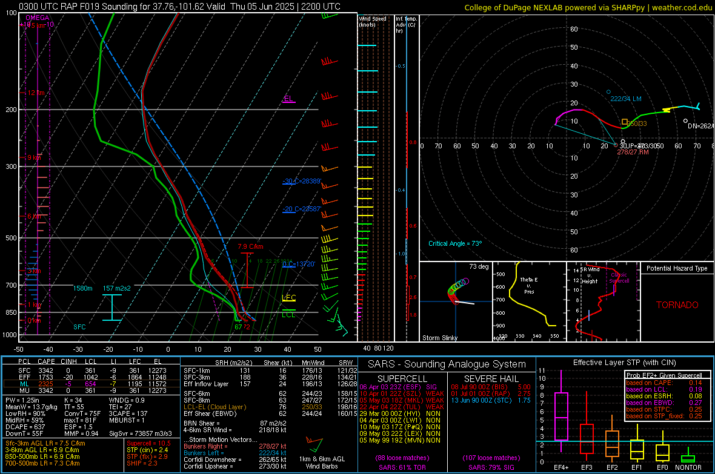
Task: Select the 06 Apr 03 23Z (ESF) SIG analogue
Action: click(x=398, y=387)
